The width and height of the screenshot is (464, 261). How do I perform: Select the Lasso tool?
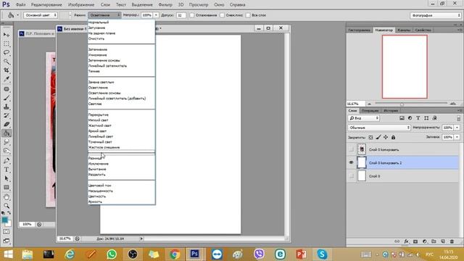click(7, 53)
